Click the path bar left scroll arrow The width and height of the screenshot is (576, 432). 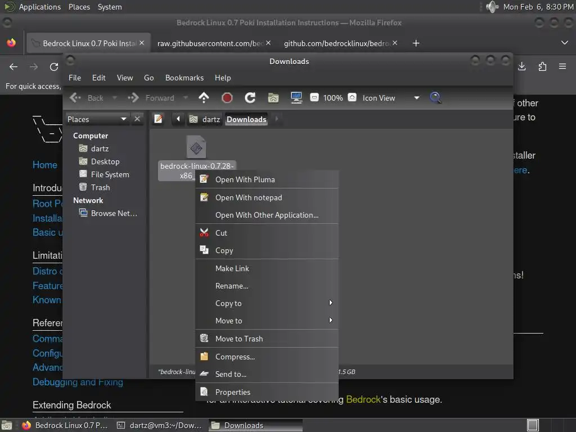pyautogui.click(x=178, y=119)
